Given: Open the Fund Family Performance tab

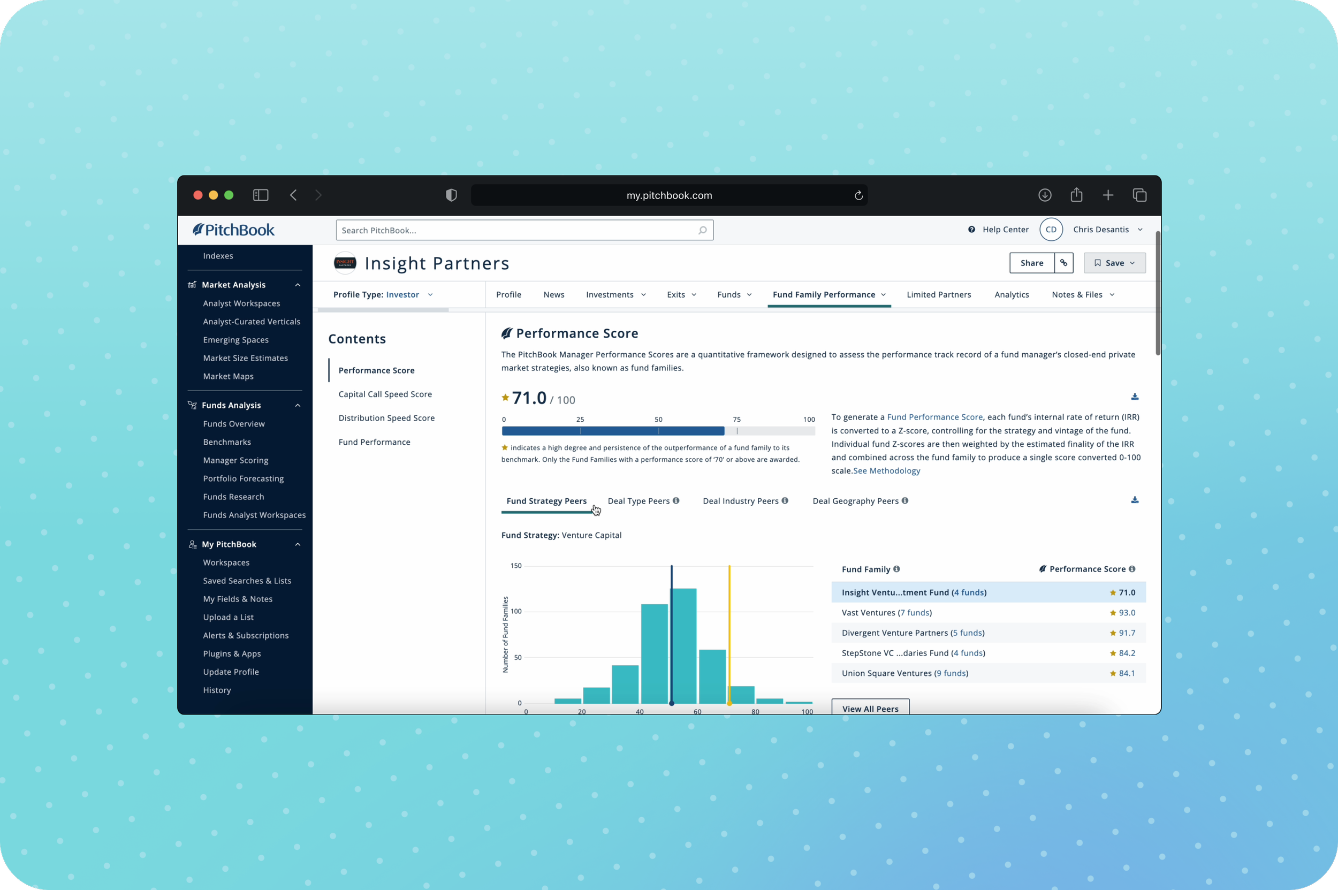Looking at the screenshot, I should 829,294.
